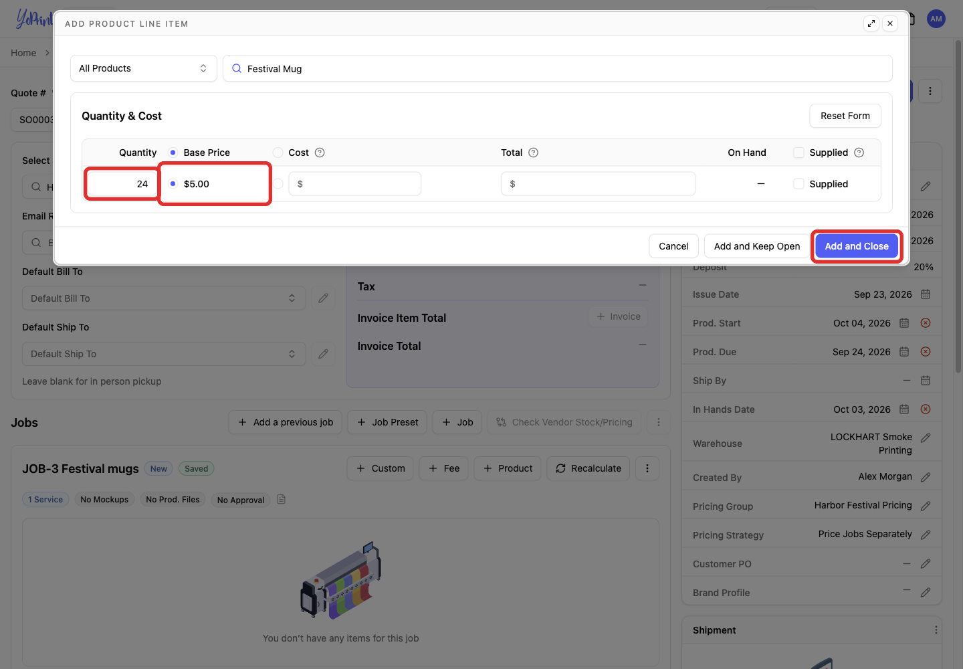Open the JOB-3 Festival mugs three-dot menu
The image size is (963, 669).
(647, 468)
